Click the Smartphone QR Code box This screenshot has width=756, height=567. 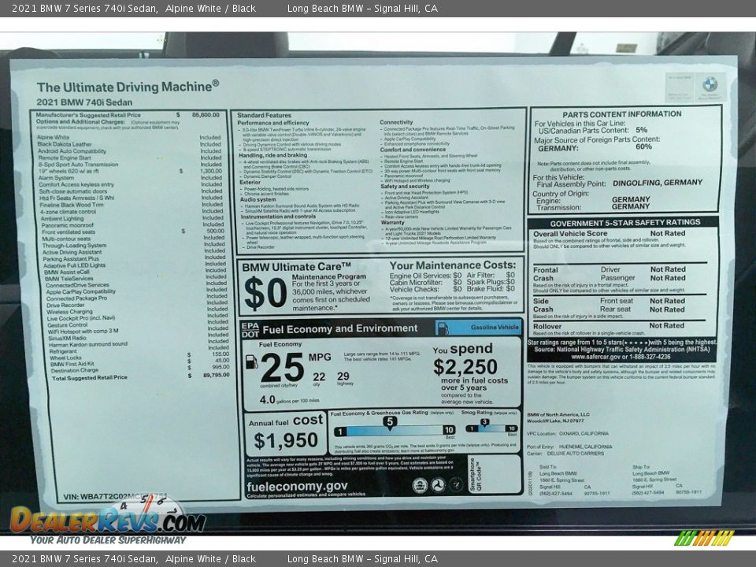click(495, 474)
